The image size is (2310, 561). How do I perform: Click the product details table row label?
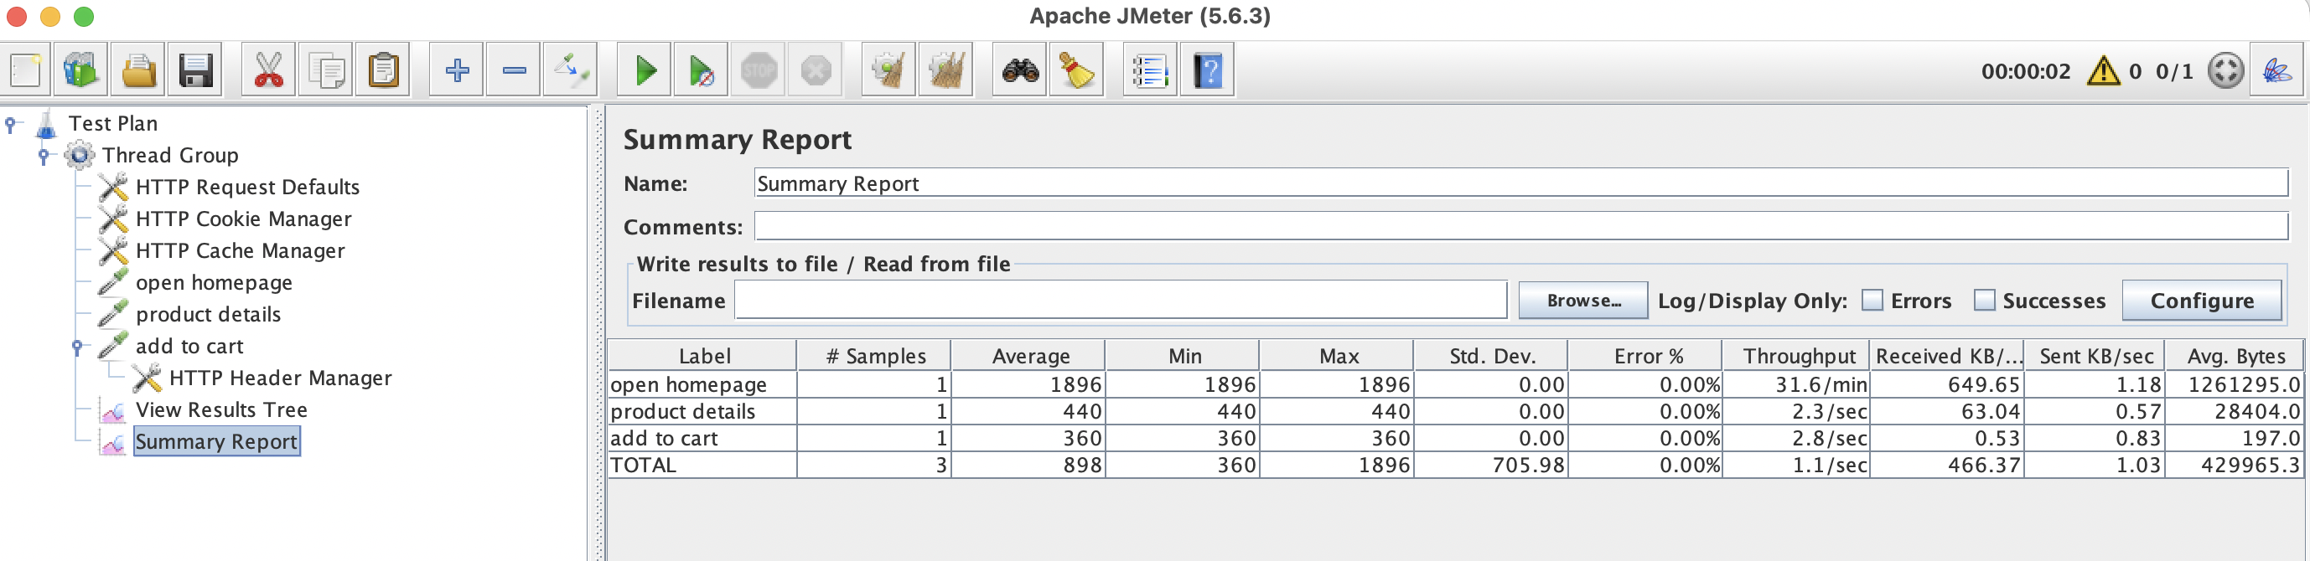point(682,411)
